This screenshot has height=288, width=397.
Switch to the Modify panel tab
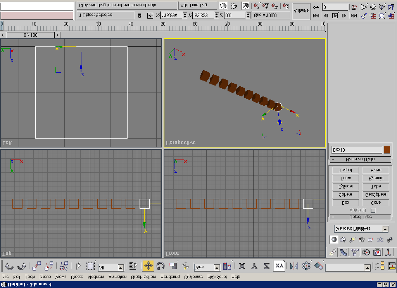[343, 252]
